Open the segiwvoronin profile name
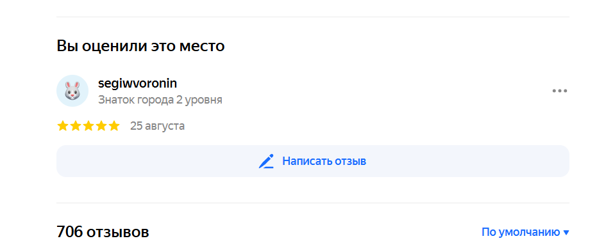Screen dimensions: 606x241 click(138, 83)
